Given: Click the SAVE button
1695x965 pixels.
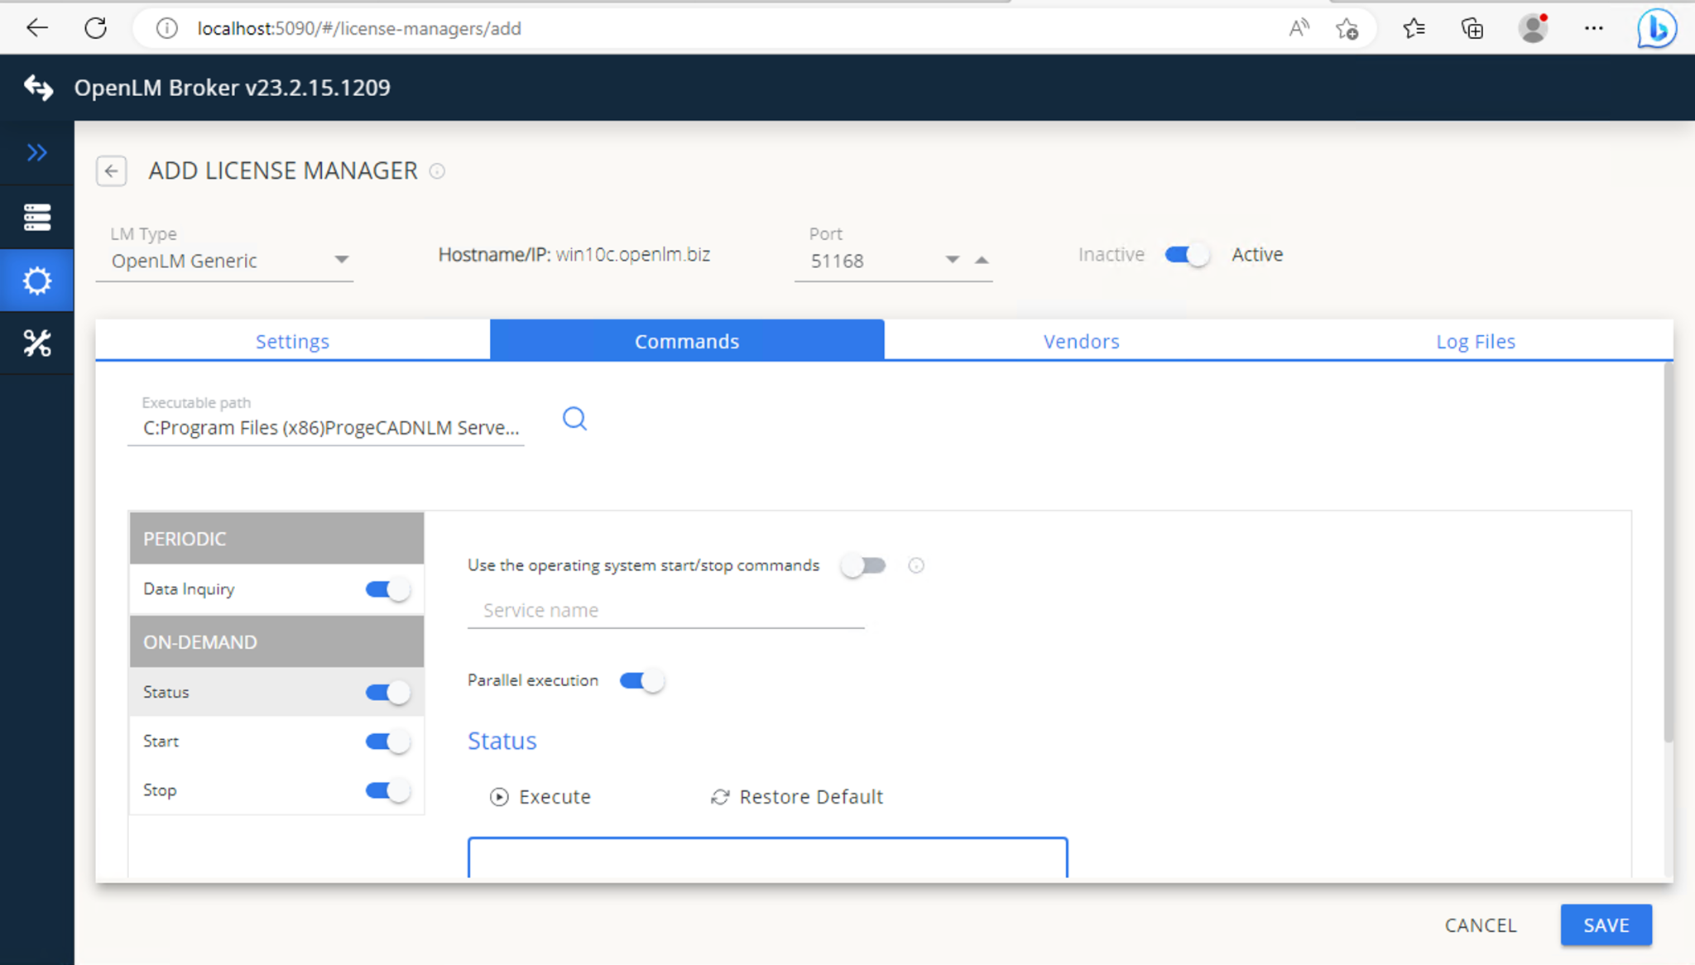Looking at the screenshot, I should coord(1604,924).
